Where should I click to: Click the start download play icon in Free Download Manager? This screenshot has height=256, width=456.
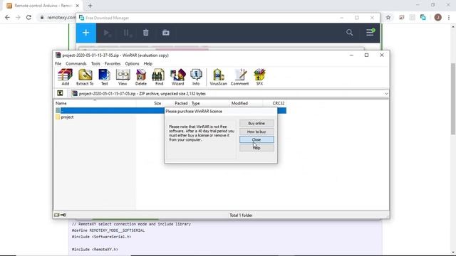point(107,33)
